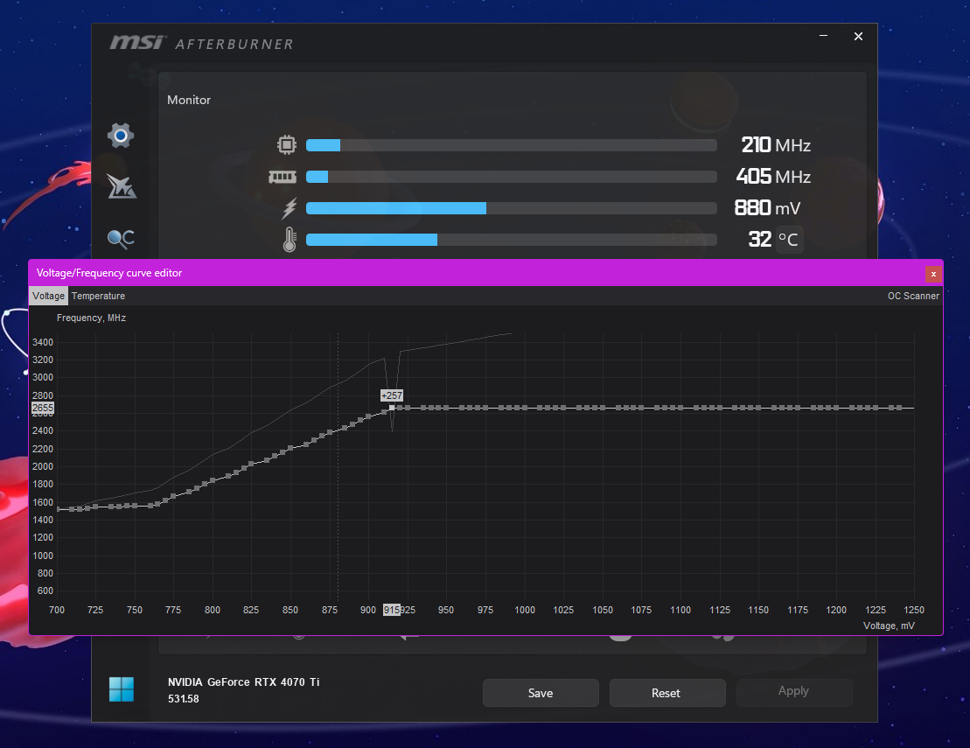
Task: Click the 600 frequency axis label
Action: point(45,591)
